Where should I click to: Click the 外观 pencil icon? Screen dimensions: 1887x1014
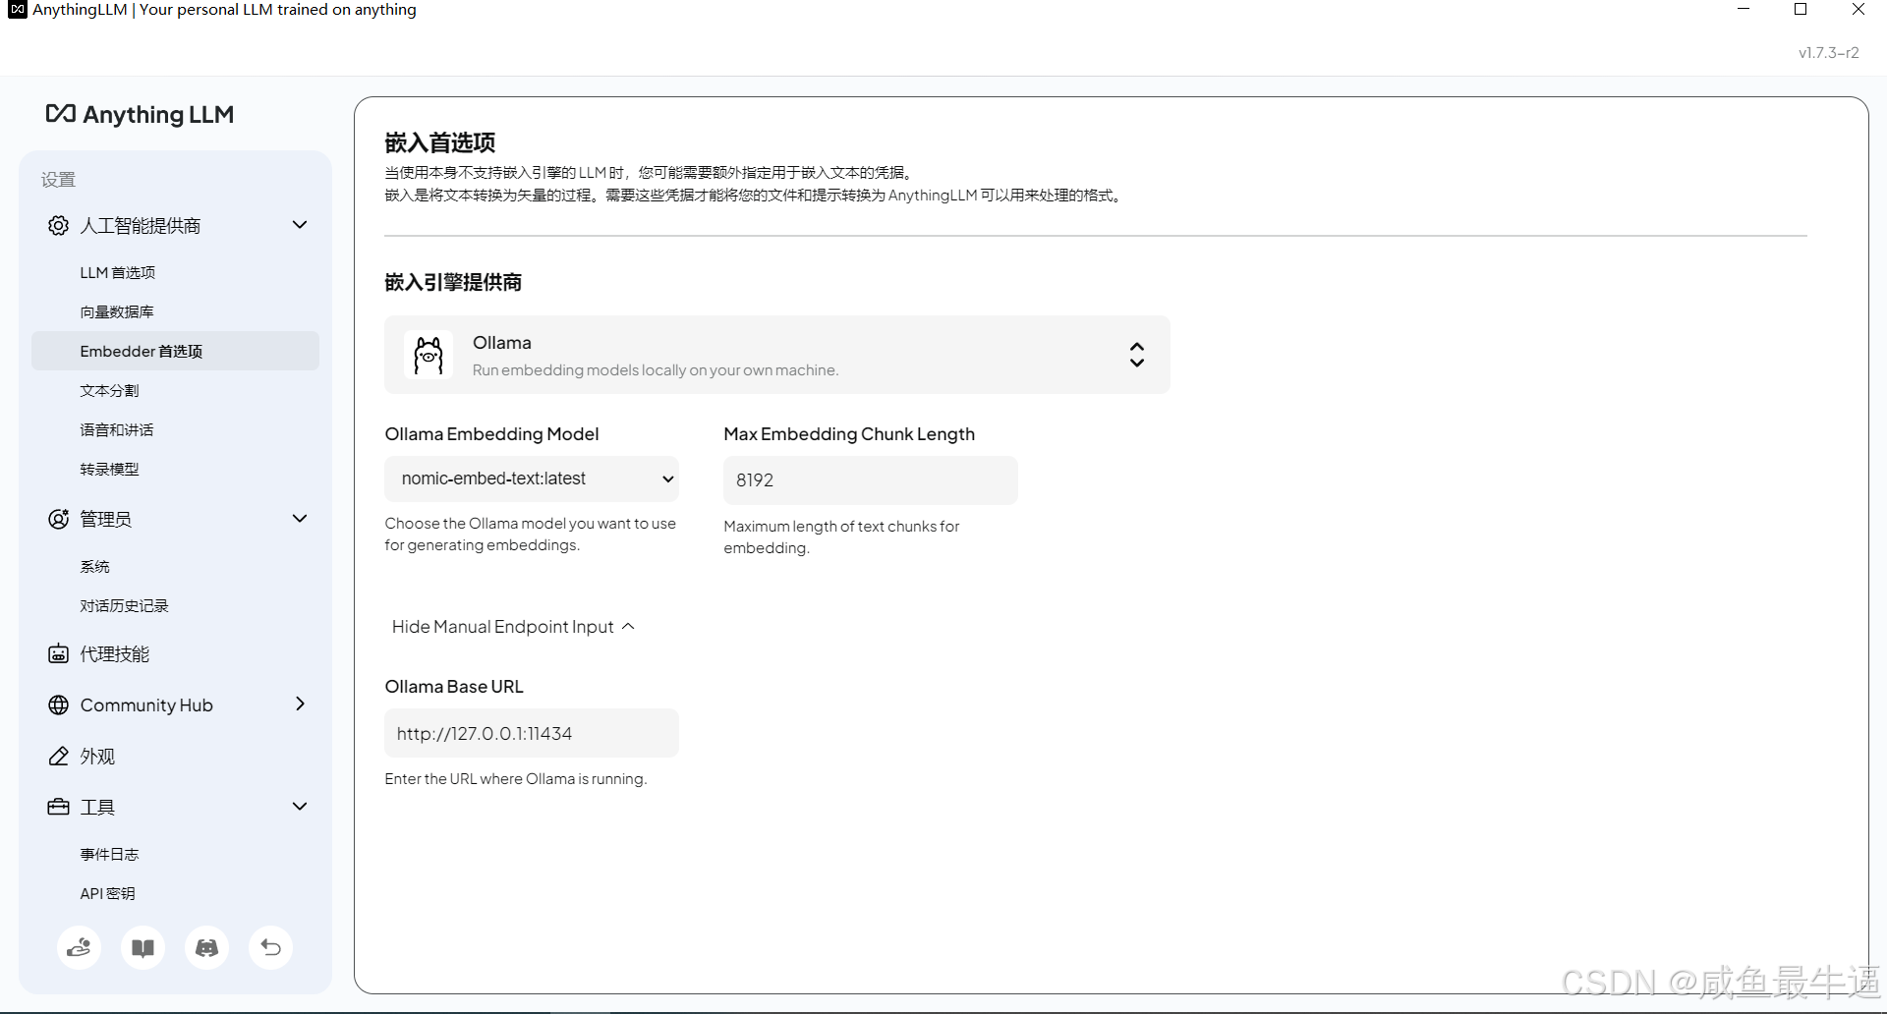58,756
